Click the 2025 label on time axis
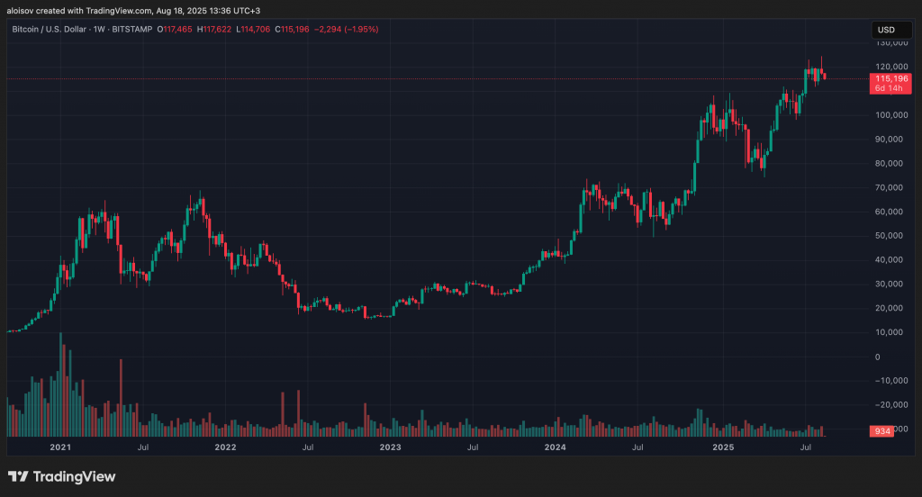The width and height of the screenshot is (922, 497). [722, 447]
